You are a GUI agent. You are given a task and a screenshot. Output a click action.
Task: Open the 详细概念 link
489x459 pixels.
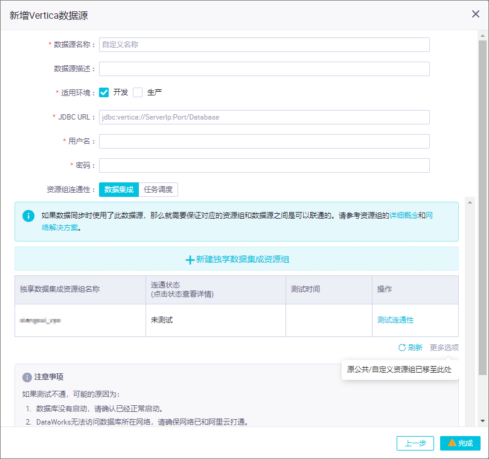404,215
